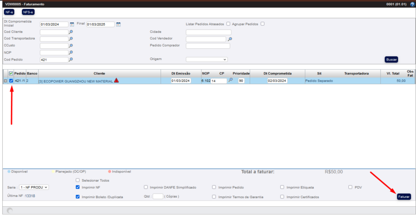The image size is (416, 223).
Task: Enable Listar Pedidos Atrasados checkbox
Action: (x=228, y=24)
